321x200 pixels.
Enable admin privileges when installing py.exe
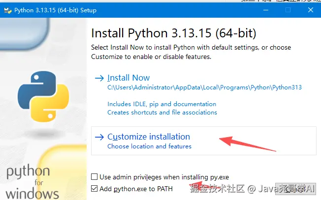click(94, 177)
